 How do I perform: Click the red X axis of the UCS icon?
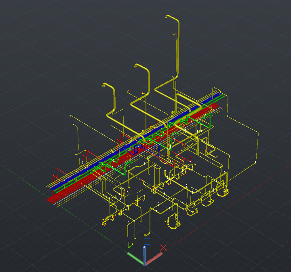[x=154, y=258]
